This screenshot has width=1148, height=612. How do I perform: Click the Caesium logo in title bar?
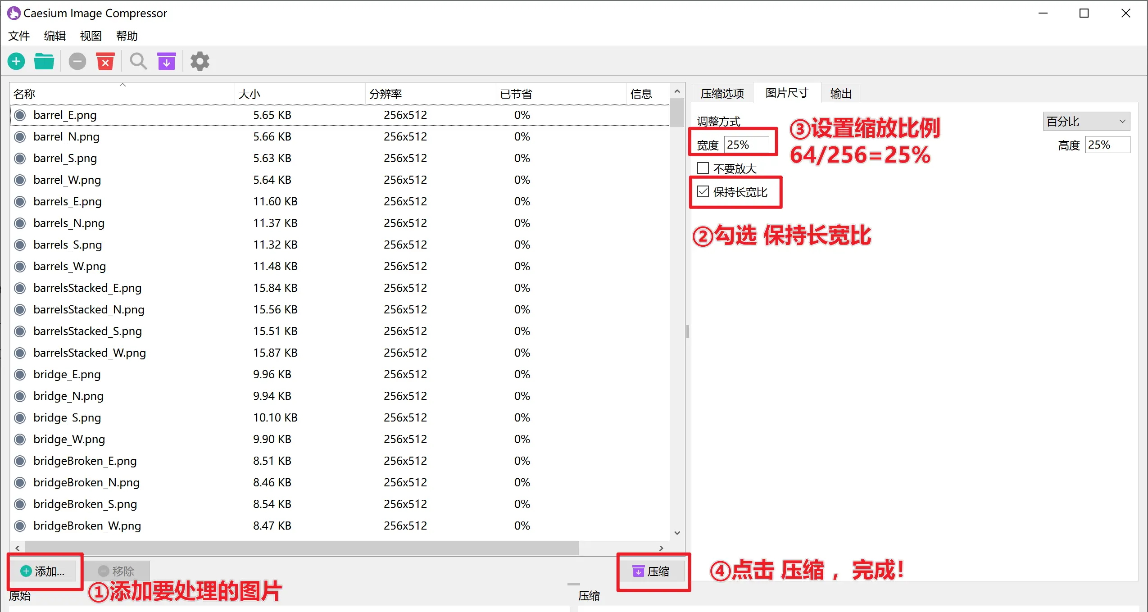coord(13,13)
